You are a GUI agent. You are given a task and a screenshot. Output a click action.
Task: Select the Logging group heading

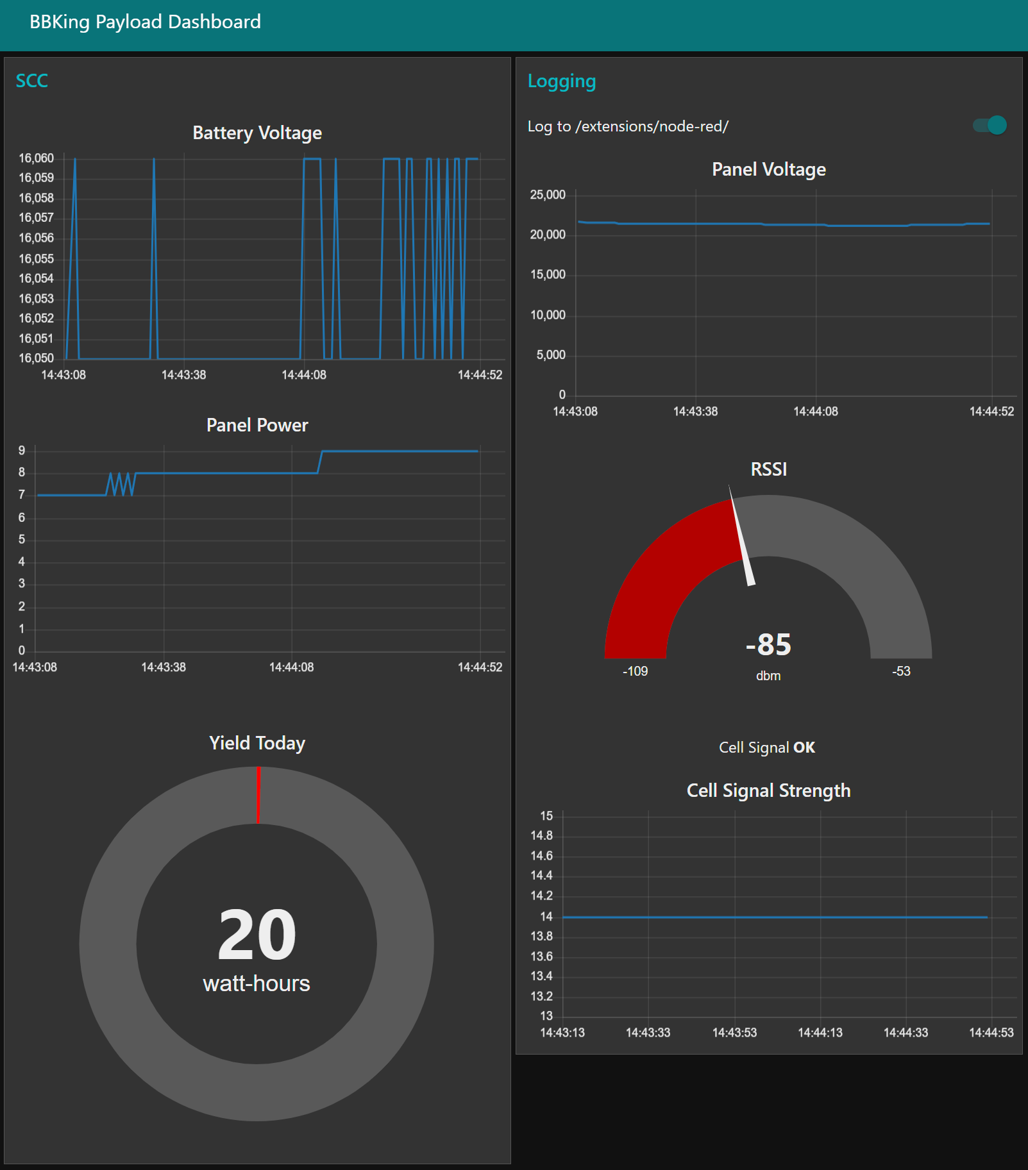click(x=561, y=81)
